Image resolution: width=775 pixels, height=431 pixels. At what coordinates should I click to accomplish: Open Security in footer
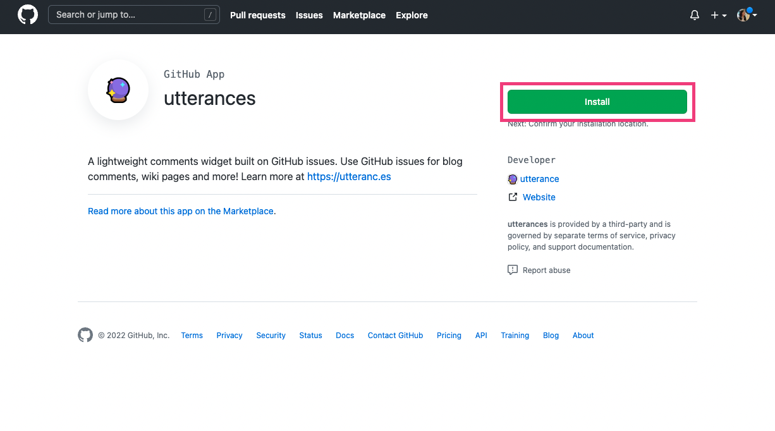point(271,336)
